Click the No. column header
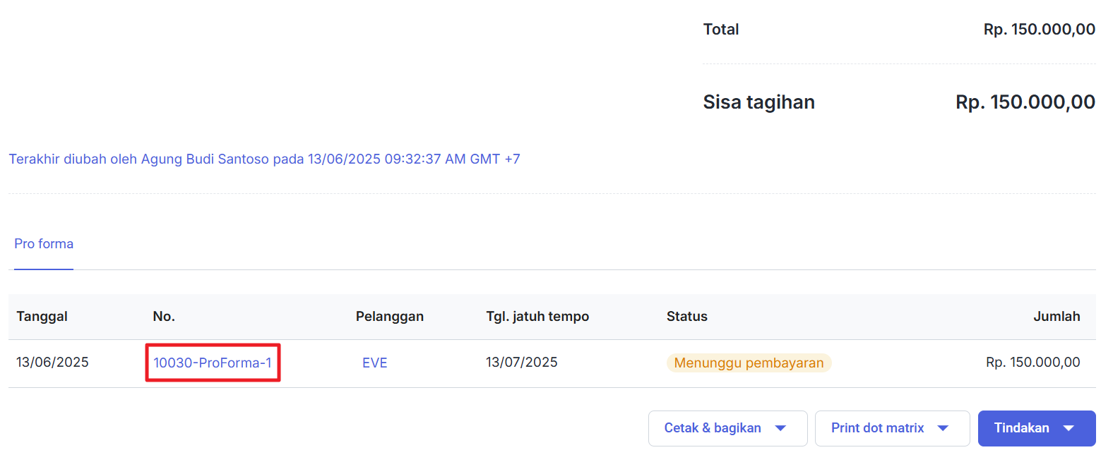The height and width of the screenshot is (462, 1113). click(x=164, y=317)
